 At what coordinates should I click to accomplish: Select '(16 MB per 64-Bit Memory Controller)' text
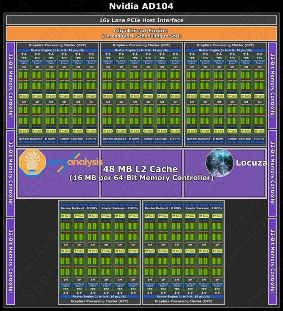[x=141, y=178]
